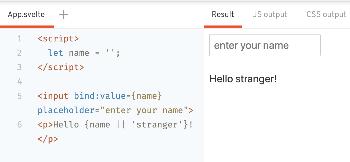The height and width of the screenshot is (162, 350).
Task: Open the CSS output tab
Action: coord(326,14)
